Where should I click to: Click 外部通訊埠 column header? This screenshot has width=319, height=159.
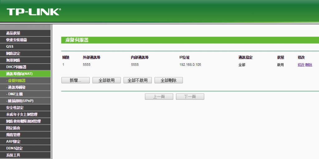[91, 57]
